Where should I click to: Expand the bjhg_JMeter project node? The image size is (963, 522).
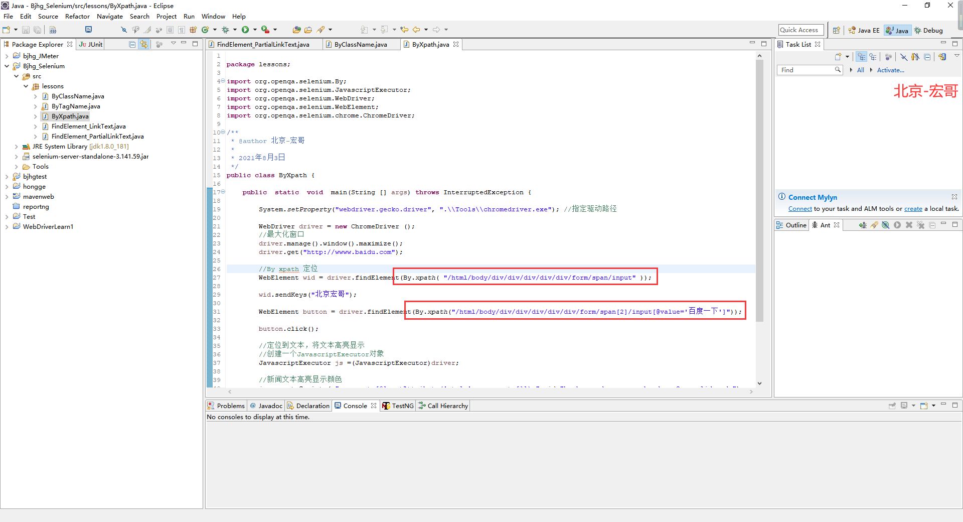pos(7,56)
